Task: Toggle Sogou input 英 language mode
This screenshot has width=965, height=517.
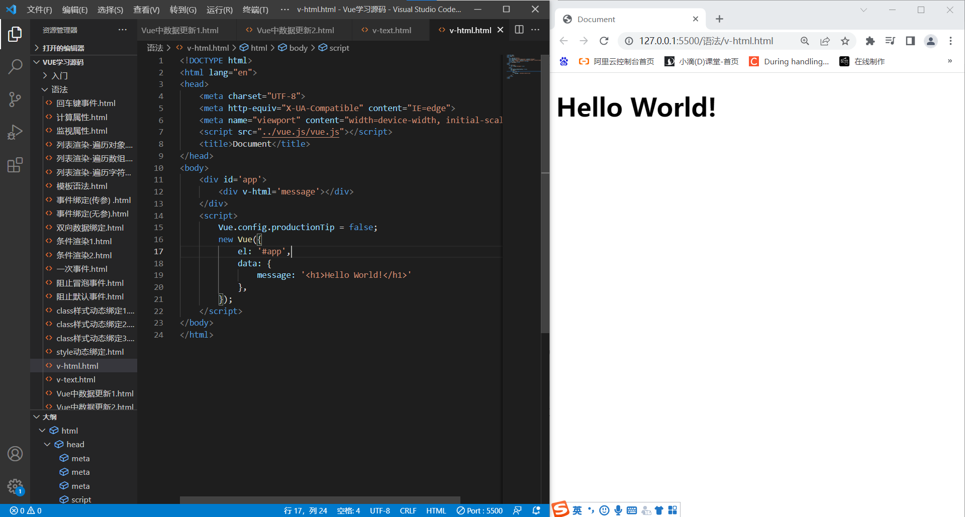Action: [577, 510]
